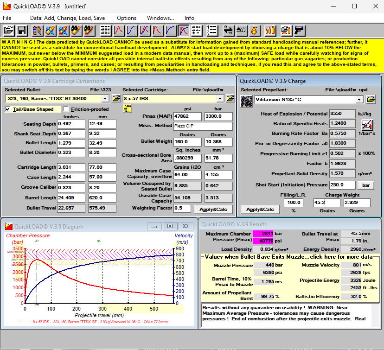Open the Options menu
This screenshot has height=350, width=384.
tap(126, 18)
